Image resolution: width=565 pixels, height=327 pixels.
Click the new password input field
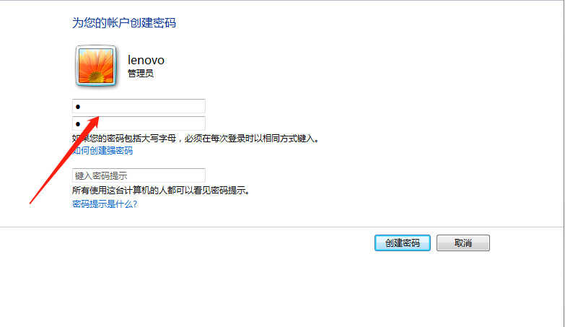click(x=139, y=106)
